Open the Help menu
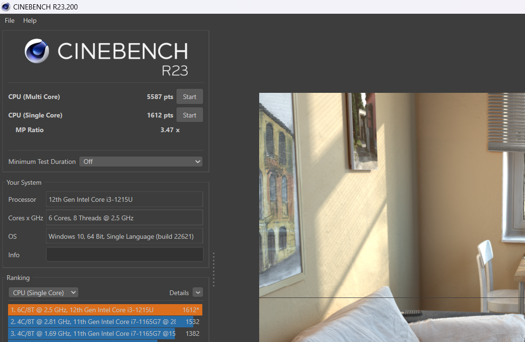 pyautogui.click(x=30, y=20)
